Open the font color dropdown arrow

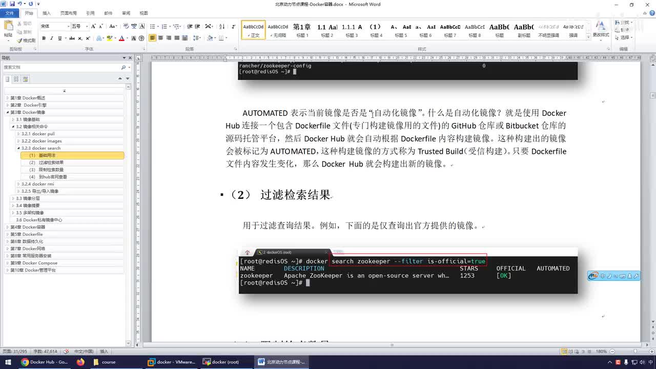(x=127, y=38)
